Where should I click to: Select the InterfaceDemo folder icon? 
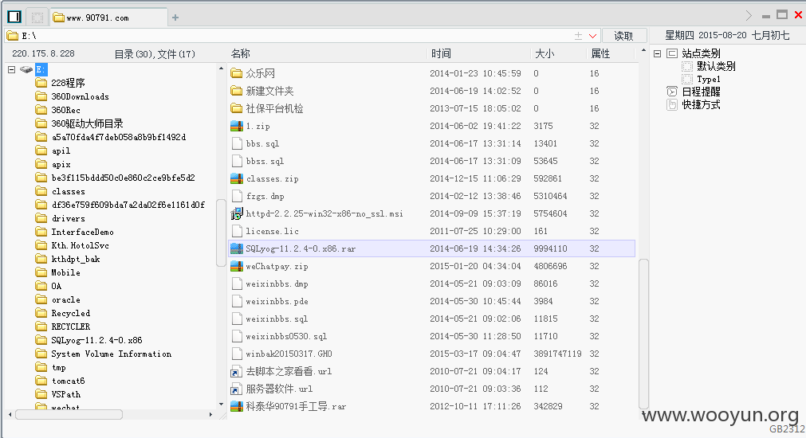tap(41, 232)
